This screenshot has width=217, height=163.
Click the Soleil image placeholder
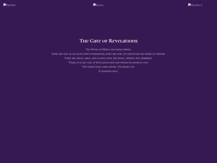click(x=98, y=5)
